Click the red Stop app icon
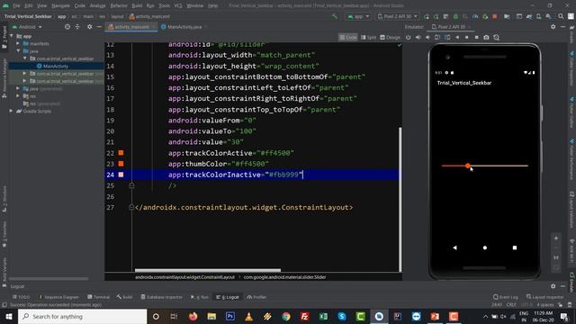This screenshot has width=576, height=324. pyautogui.click(x=495, y=16)
